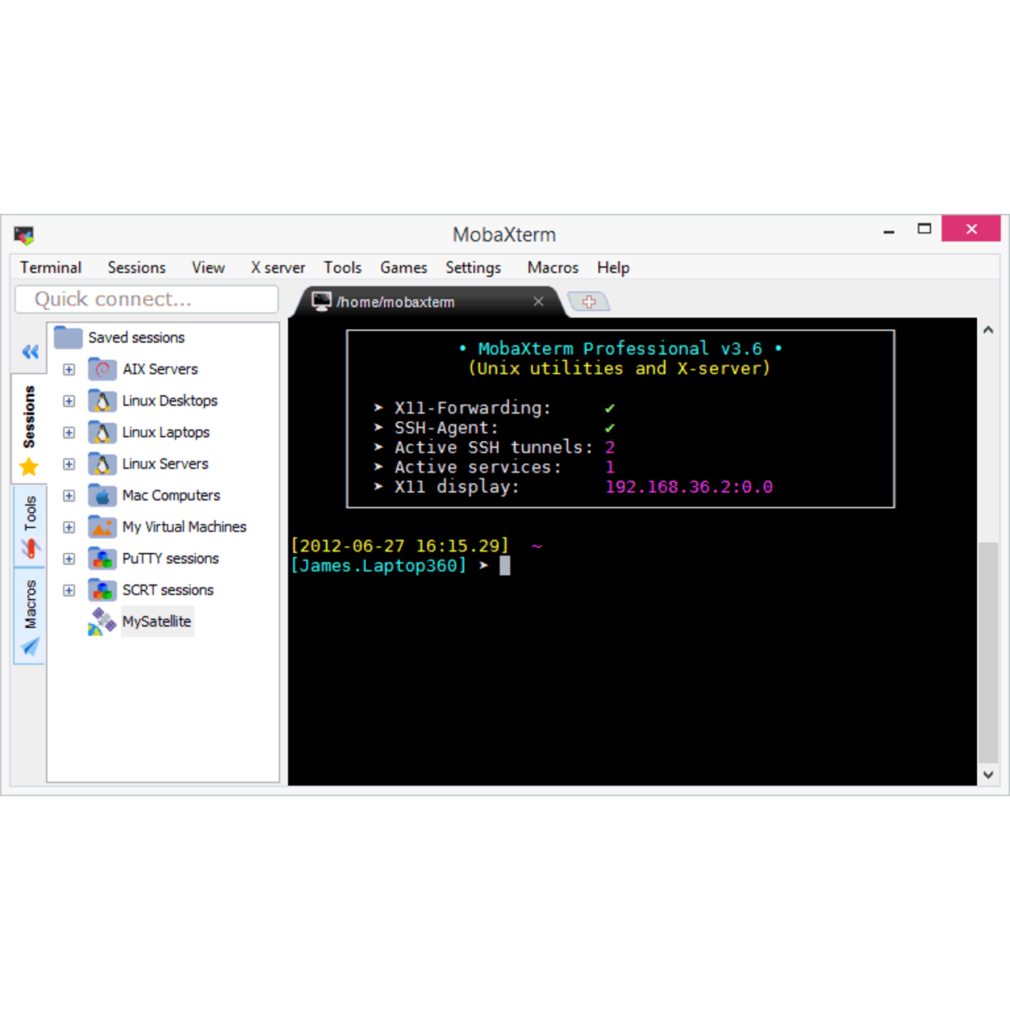Click in the Quick connect field
1010x1010 pixels.
click(x=147, y=300)
